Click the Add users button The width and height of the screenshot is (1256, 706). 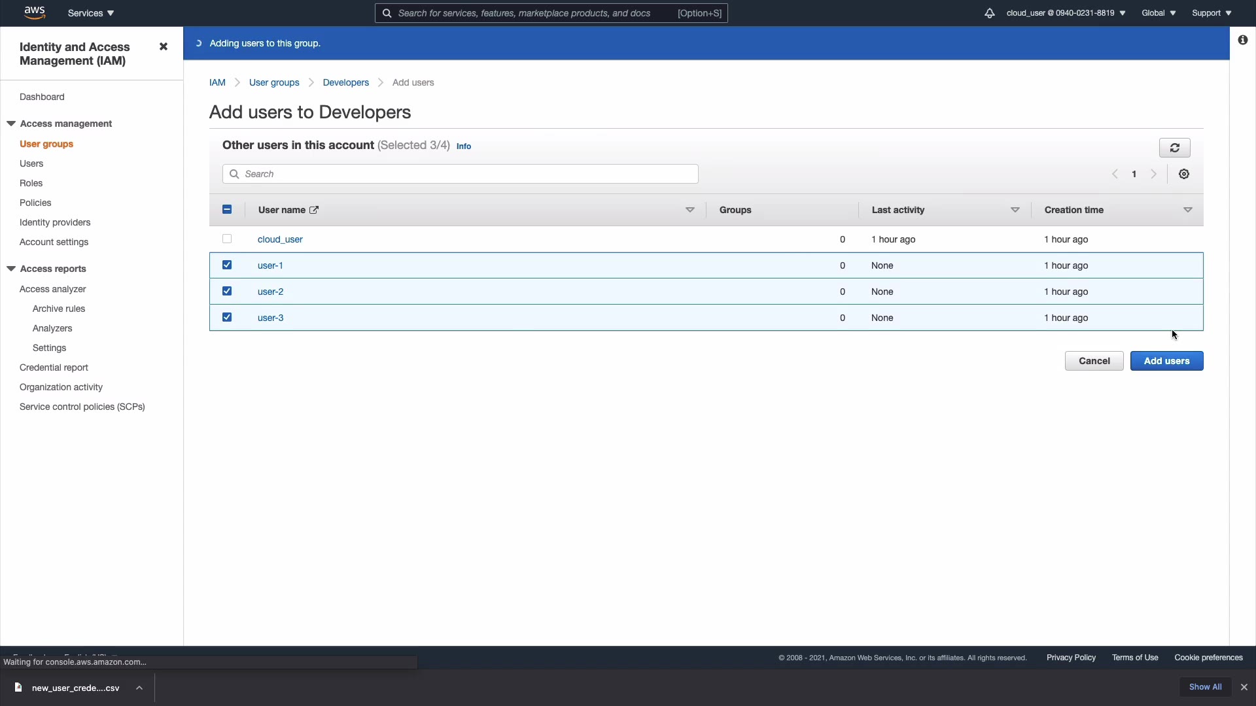[1166, 361]
